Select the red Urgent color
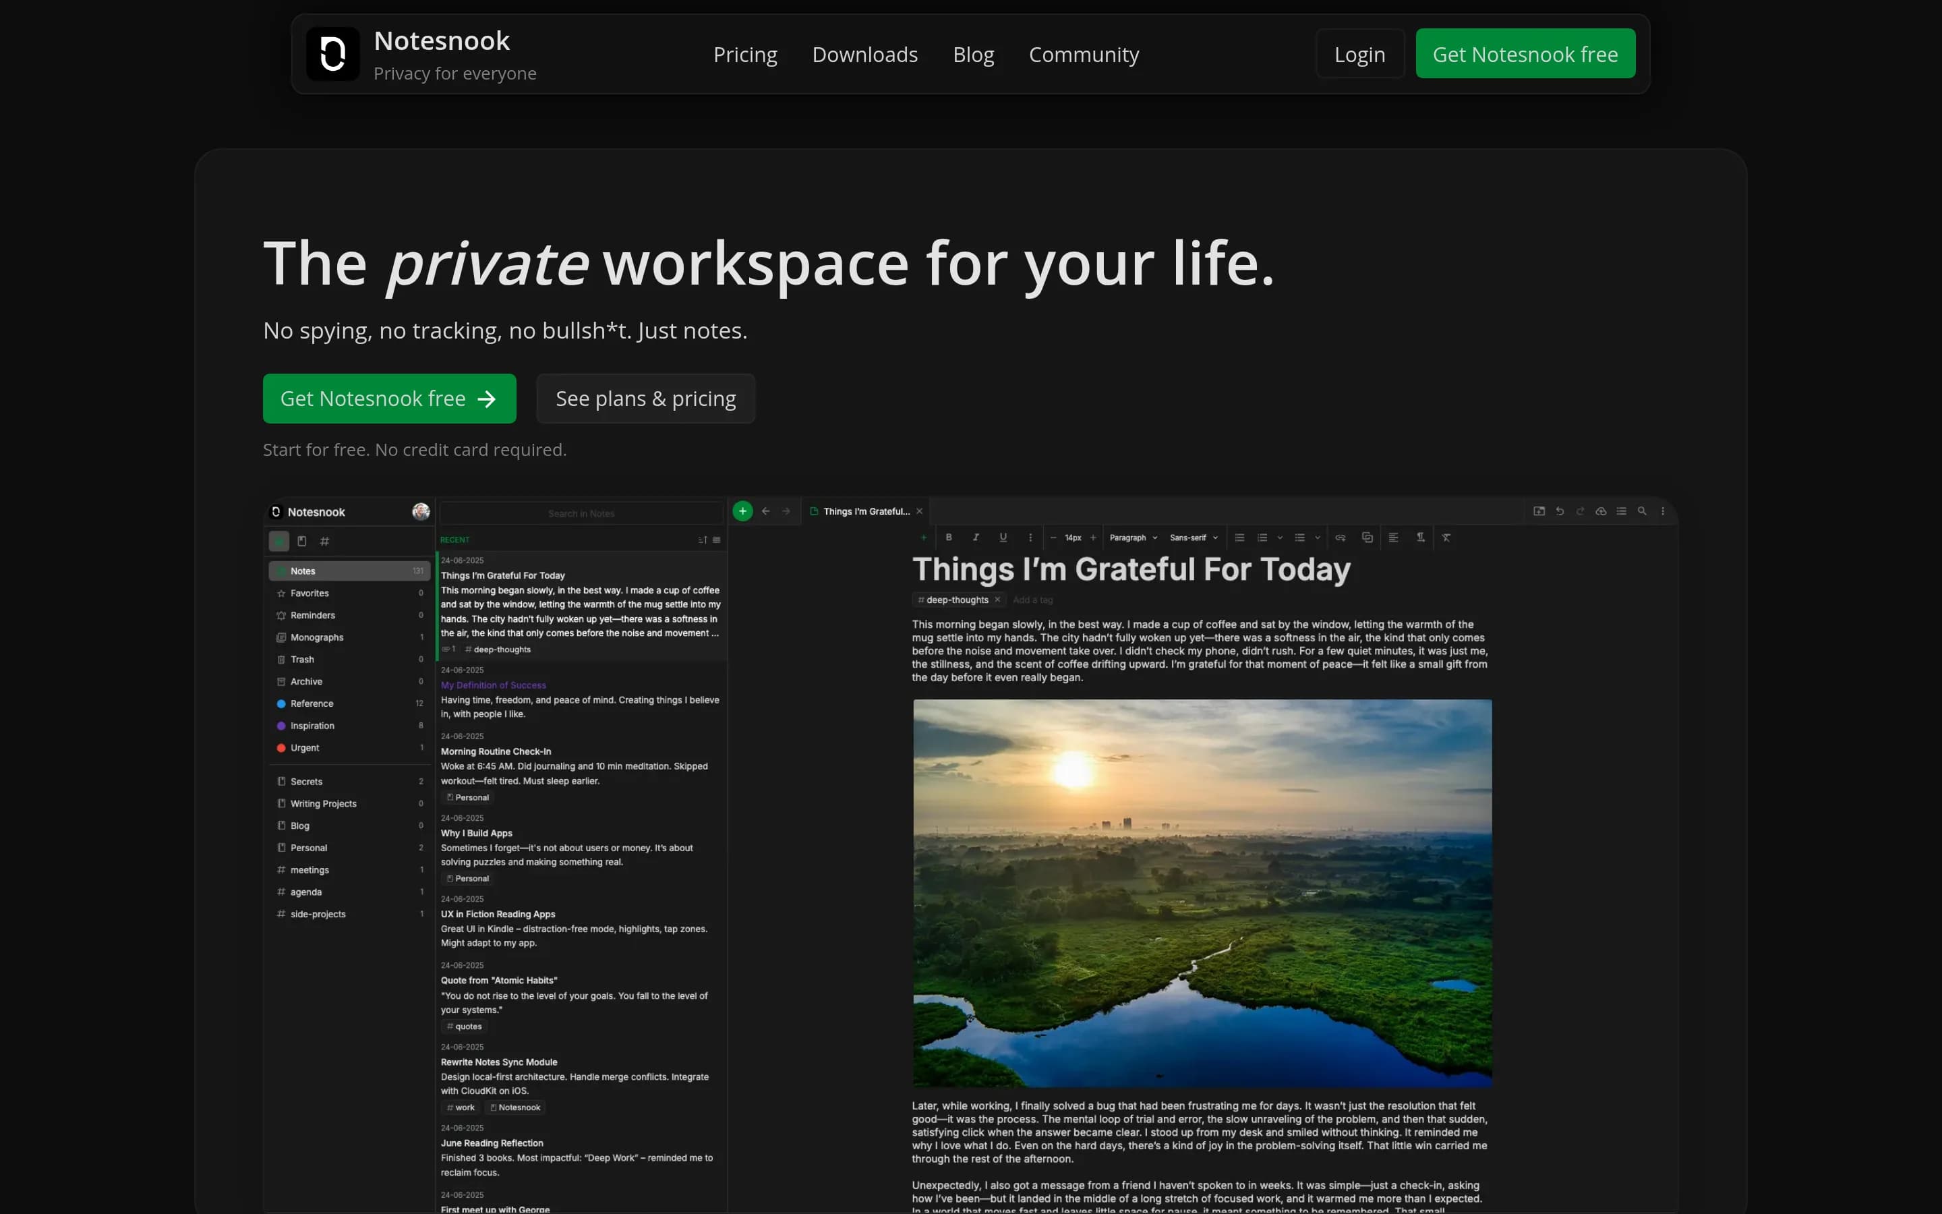Screen dimensions: 1942x1214 click(x=350, y=747)
